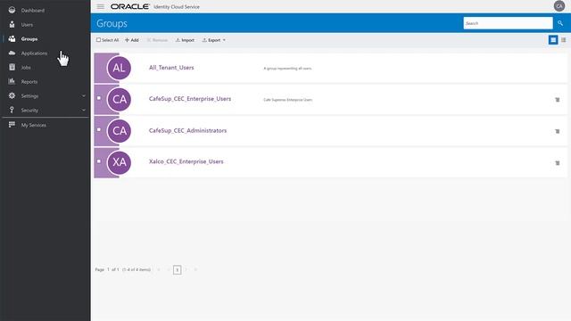Open Jobs in the sidebar
The image size is (571, 321).
(x=26, y=68)
